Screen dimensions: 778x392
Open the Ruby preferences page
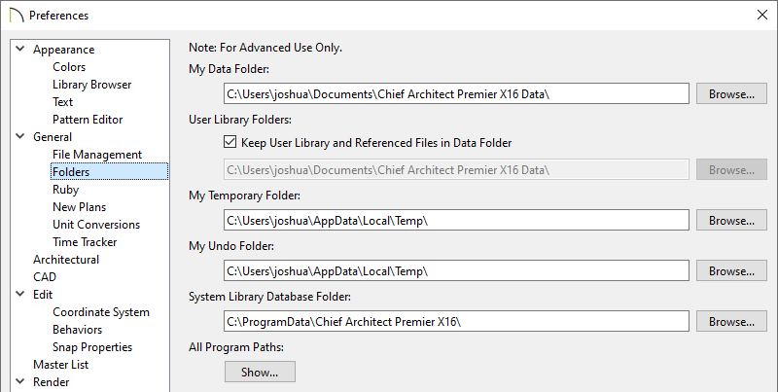point(65,190)
